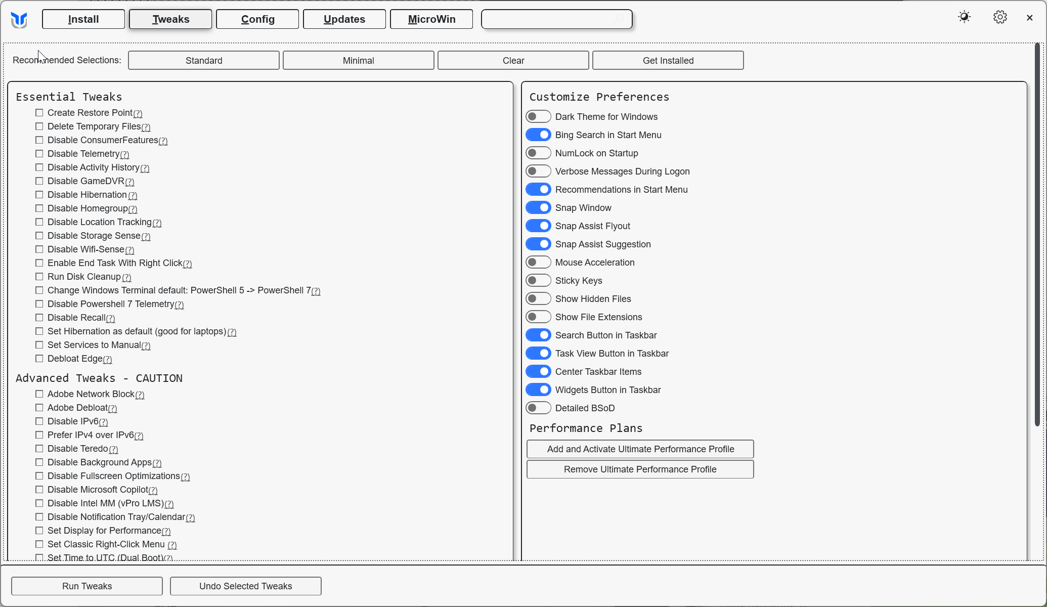Enable Show File Extensions toggle
This screenshot has width=1047, height=607.
[x=538, y=317]
